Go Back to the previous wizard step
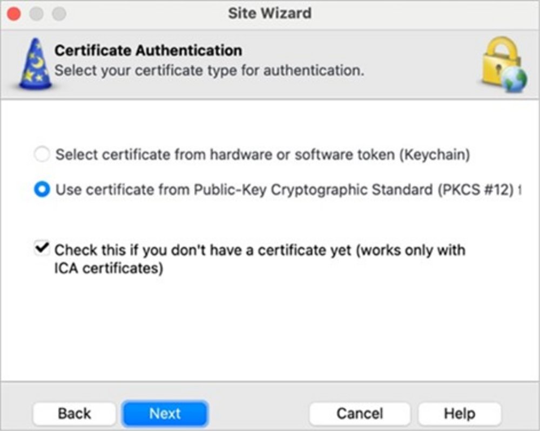 [75, 414]
